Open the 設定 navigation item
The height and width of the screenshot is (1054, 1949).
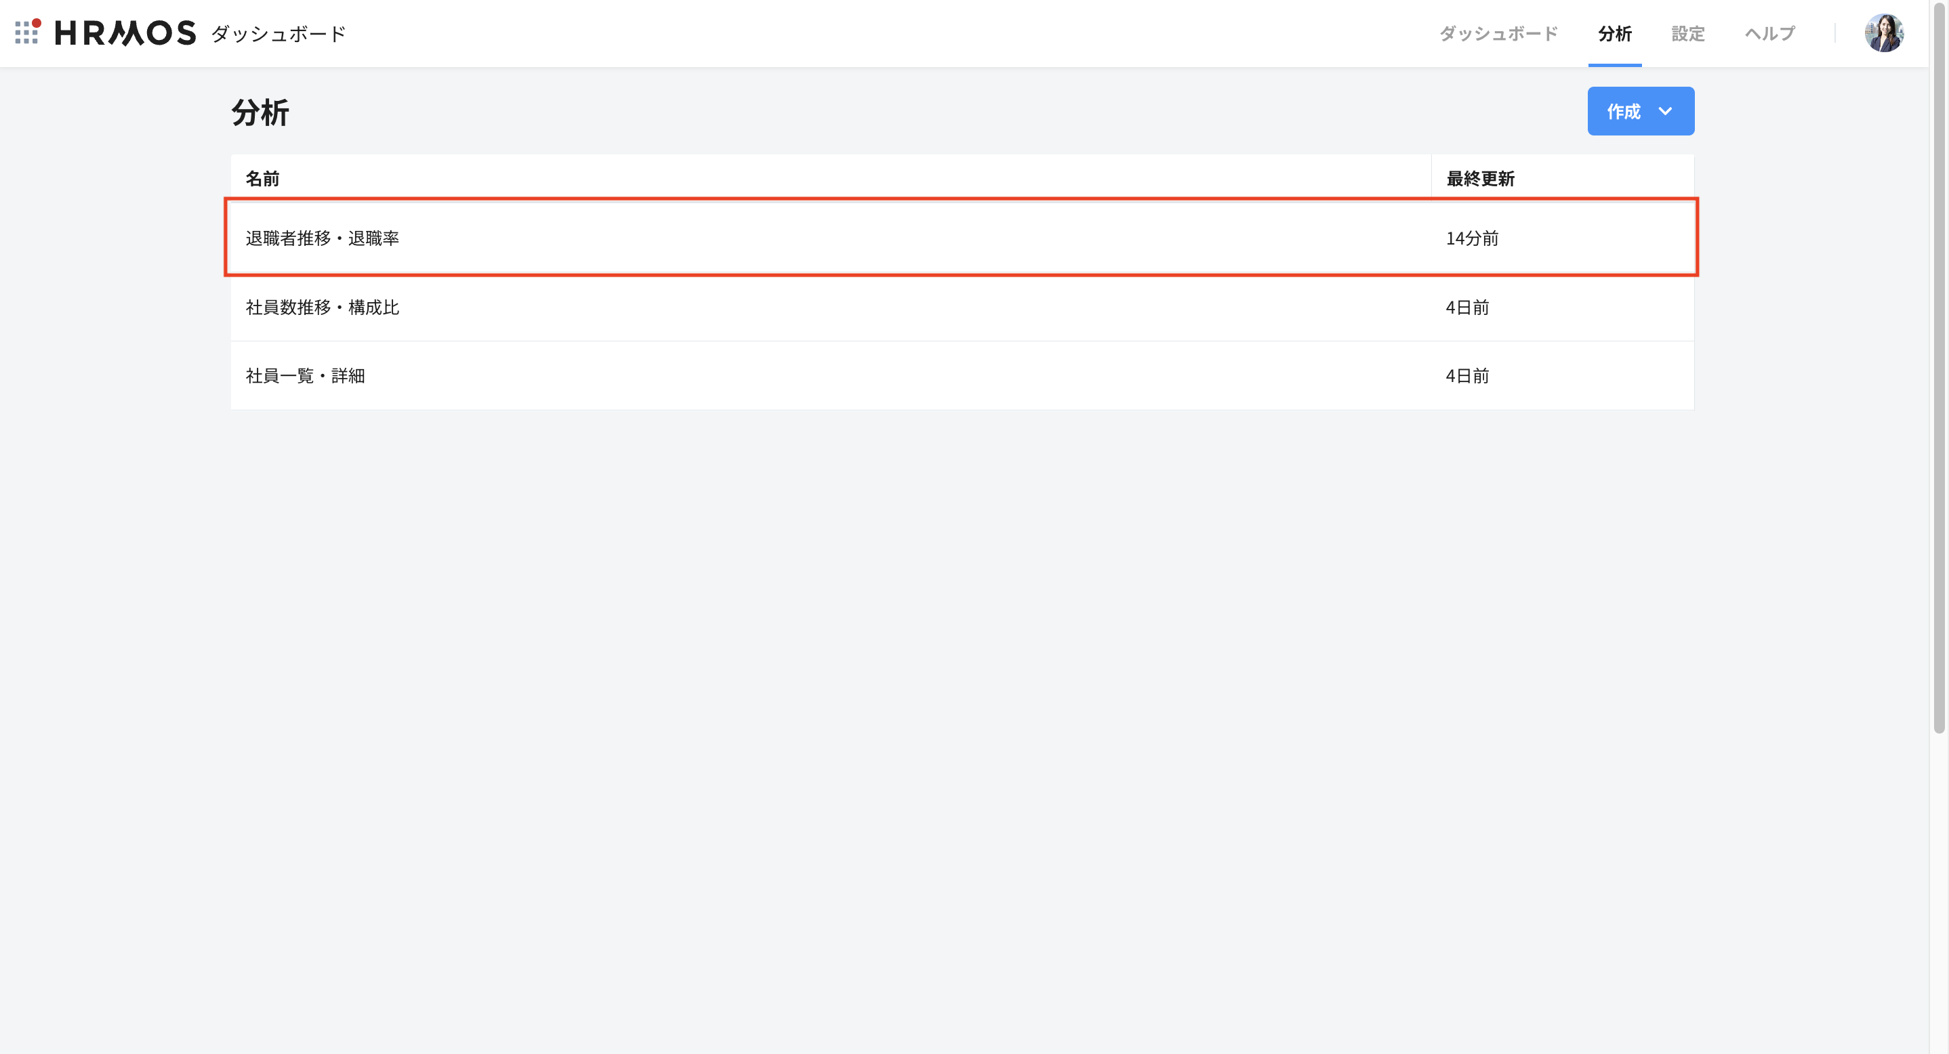[x=1688, y=33]
